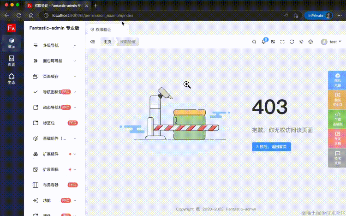This screenshot has height=216, width=346.
Task: Expand the 面包屑导航 menu
Action: coord(54,61)
